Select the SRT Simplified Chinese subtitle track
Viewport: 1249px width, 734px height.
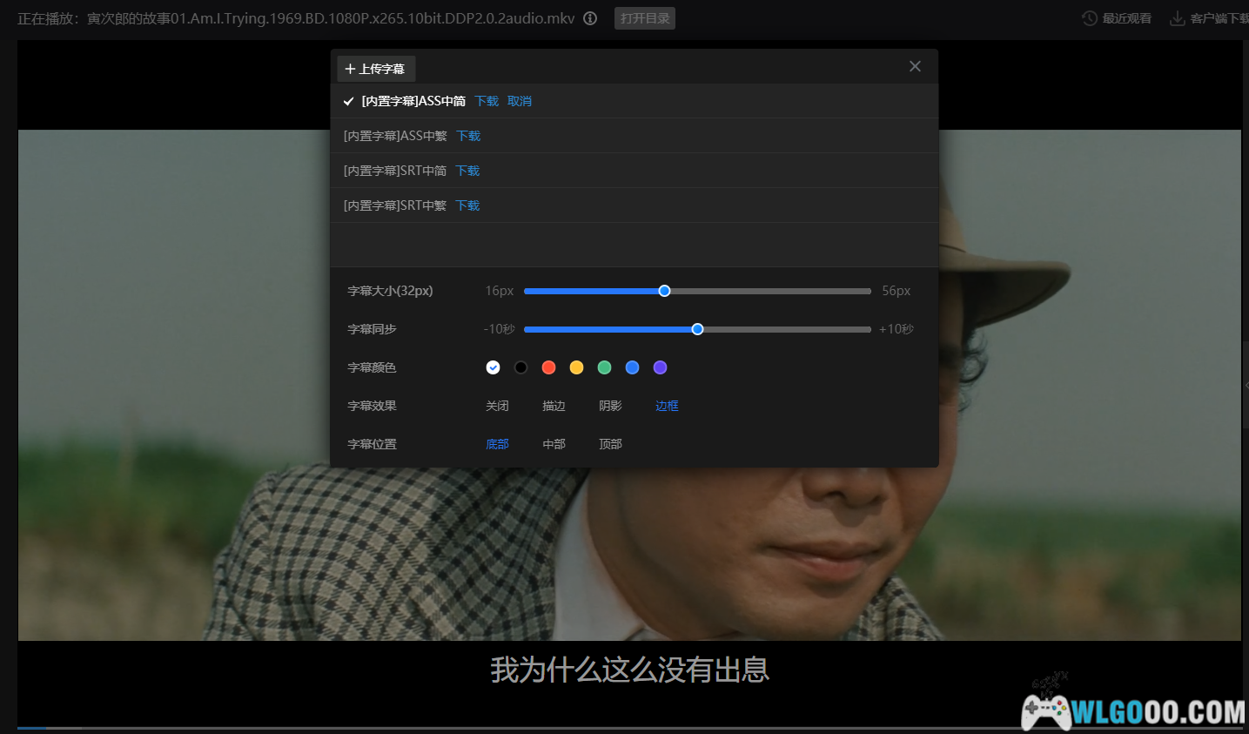(x=395, y=171)
